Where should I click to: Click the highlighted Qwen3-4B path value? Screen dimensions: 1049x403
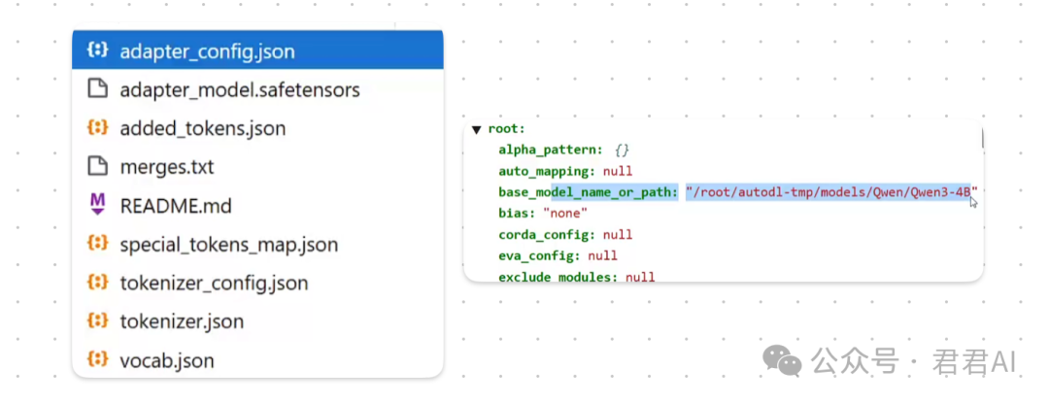coord(830,192)
